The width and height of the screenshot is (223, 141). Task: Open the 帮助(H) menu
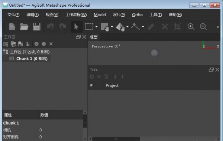pos(175,15)
